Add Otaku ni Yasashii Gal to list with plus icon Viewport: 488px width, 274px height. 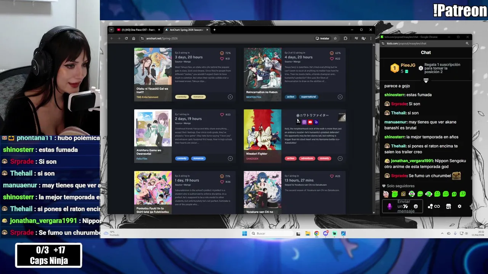[x=230, y=97]
